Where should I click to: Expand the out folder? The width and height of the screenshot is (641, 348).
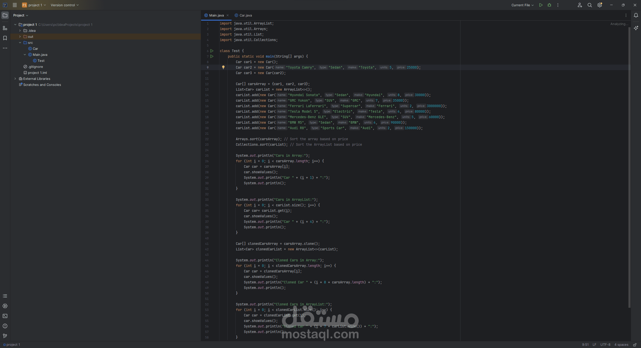tap(20, 37)
